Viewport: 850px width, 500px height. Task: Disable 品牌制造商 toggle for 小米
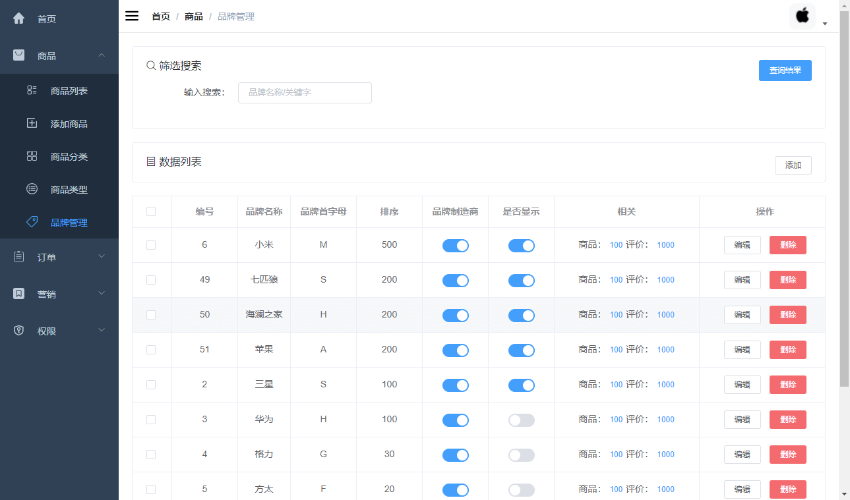[455, 245]
